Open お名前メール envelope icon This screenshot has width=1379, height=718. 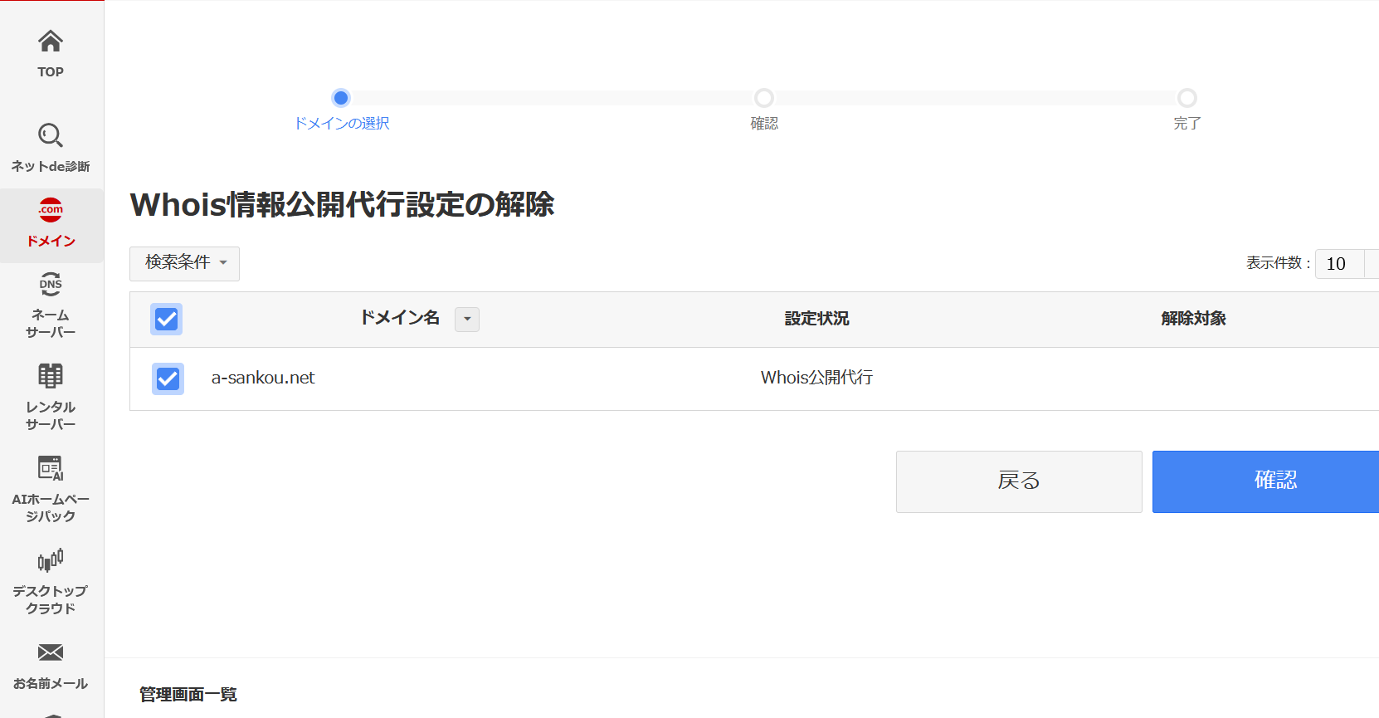51,652
